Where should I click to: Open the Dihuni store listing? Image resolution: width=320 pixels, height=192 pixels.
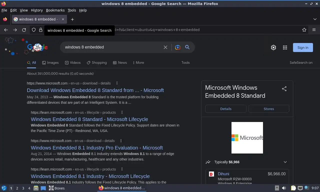223,174
